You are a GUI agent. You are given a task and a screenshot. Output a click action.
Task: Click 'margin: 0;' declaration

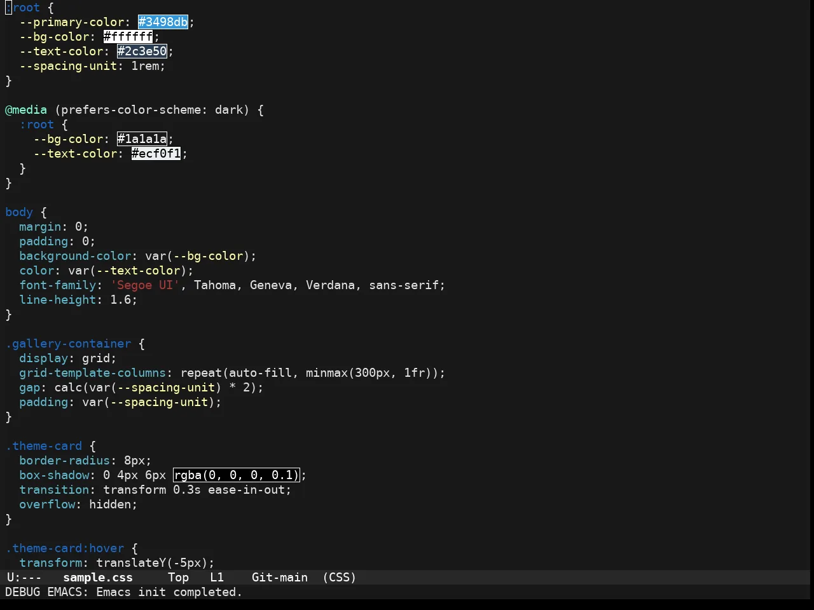54,227
